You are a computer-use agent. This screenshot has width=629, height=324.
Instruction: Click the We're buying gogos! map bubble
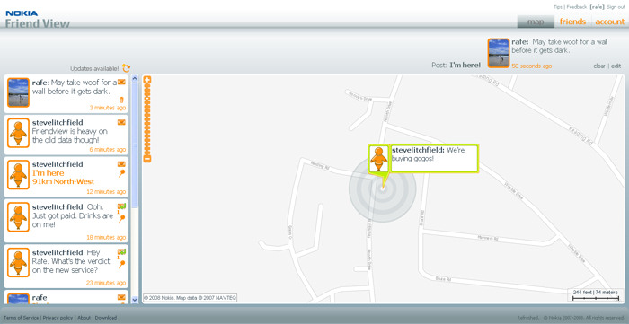(434, 159)
